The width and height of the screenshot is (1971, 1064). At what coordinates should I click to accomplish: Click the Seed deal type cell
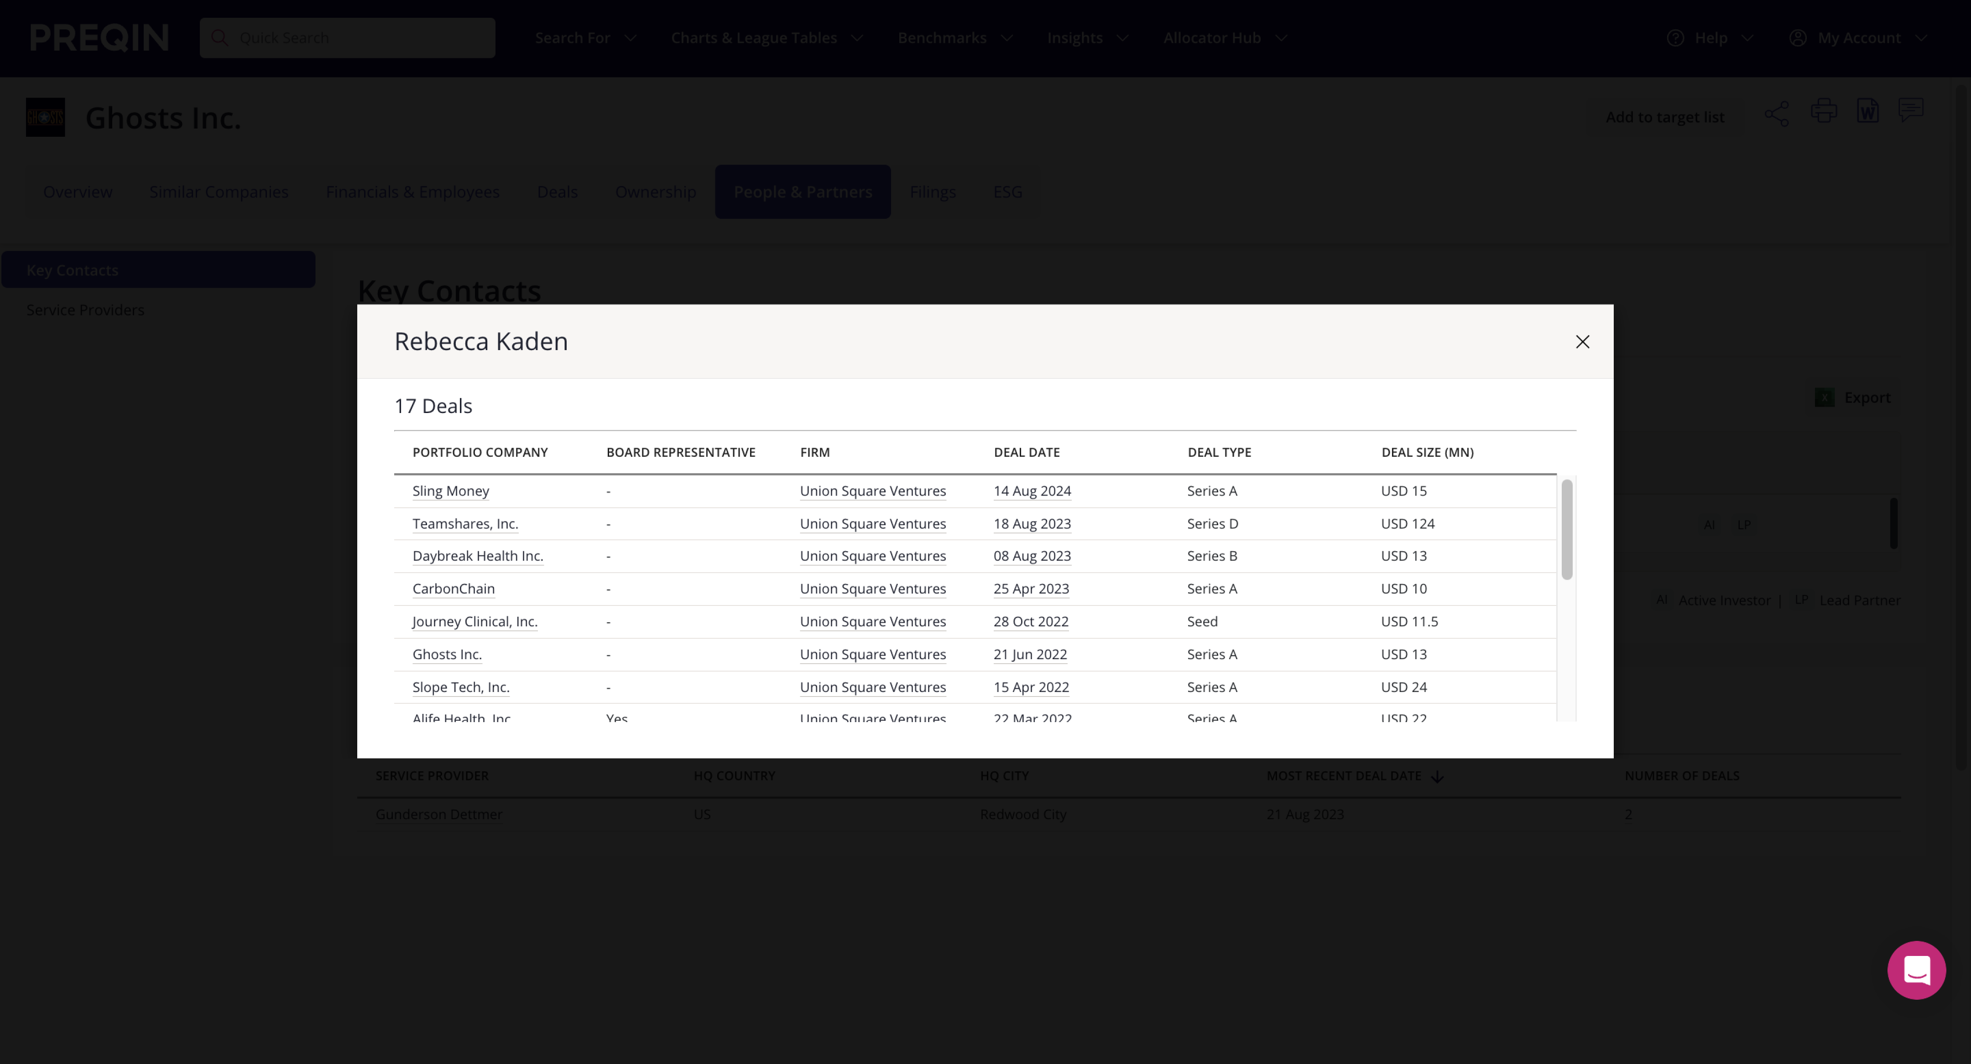(x=1202, y=621)
